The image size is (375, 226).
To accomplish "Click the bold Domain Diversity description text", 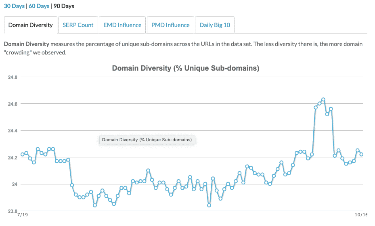I will click(27, 44).
